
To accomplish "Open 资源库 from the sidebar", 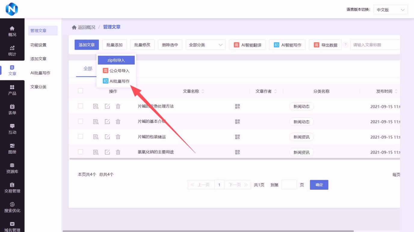I will (12, 168).
